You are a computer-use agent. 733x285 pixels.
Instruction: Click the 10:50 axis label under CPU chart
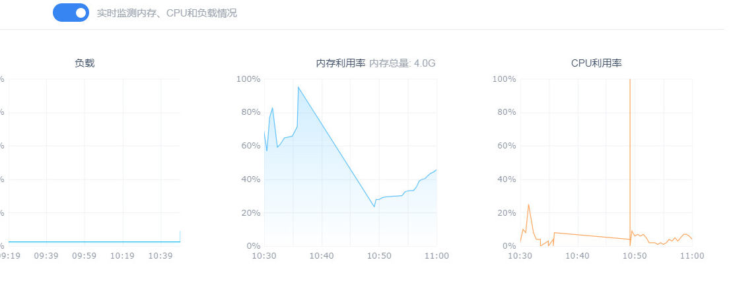point(635,255)
